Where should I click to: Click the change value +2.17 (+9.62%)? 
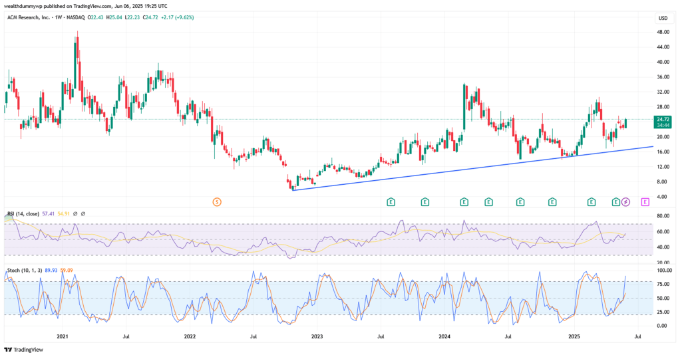(x=178, y=18)
